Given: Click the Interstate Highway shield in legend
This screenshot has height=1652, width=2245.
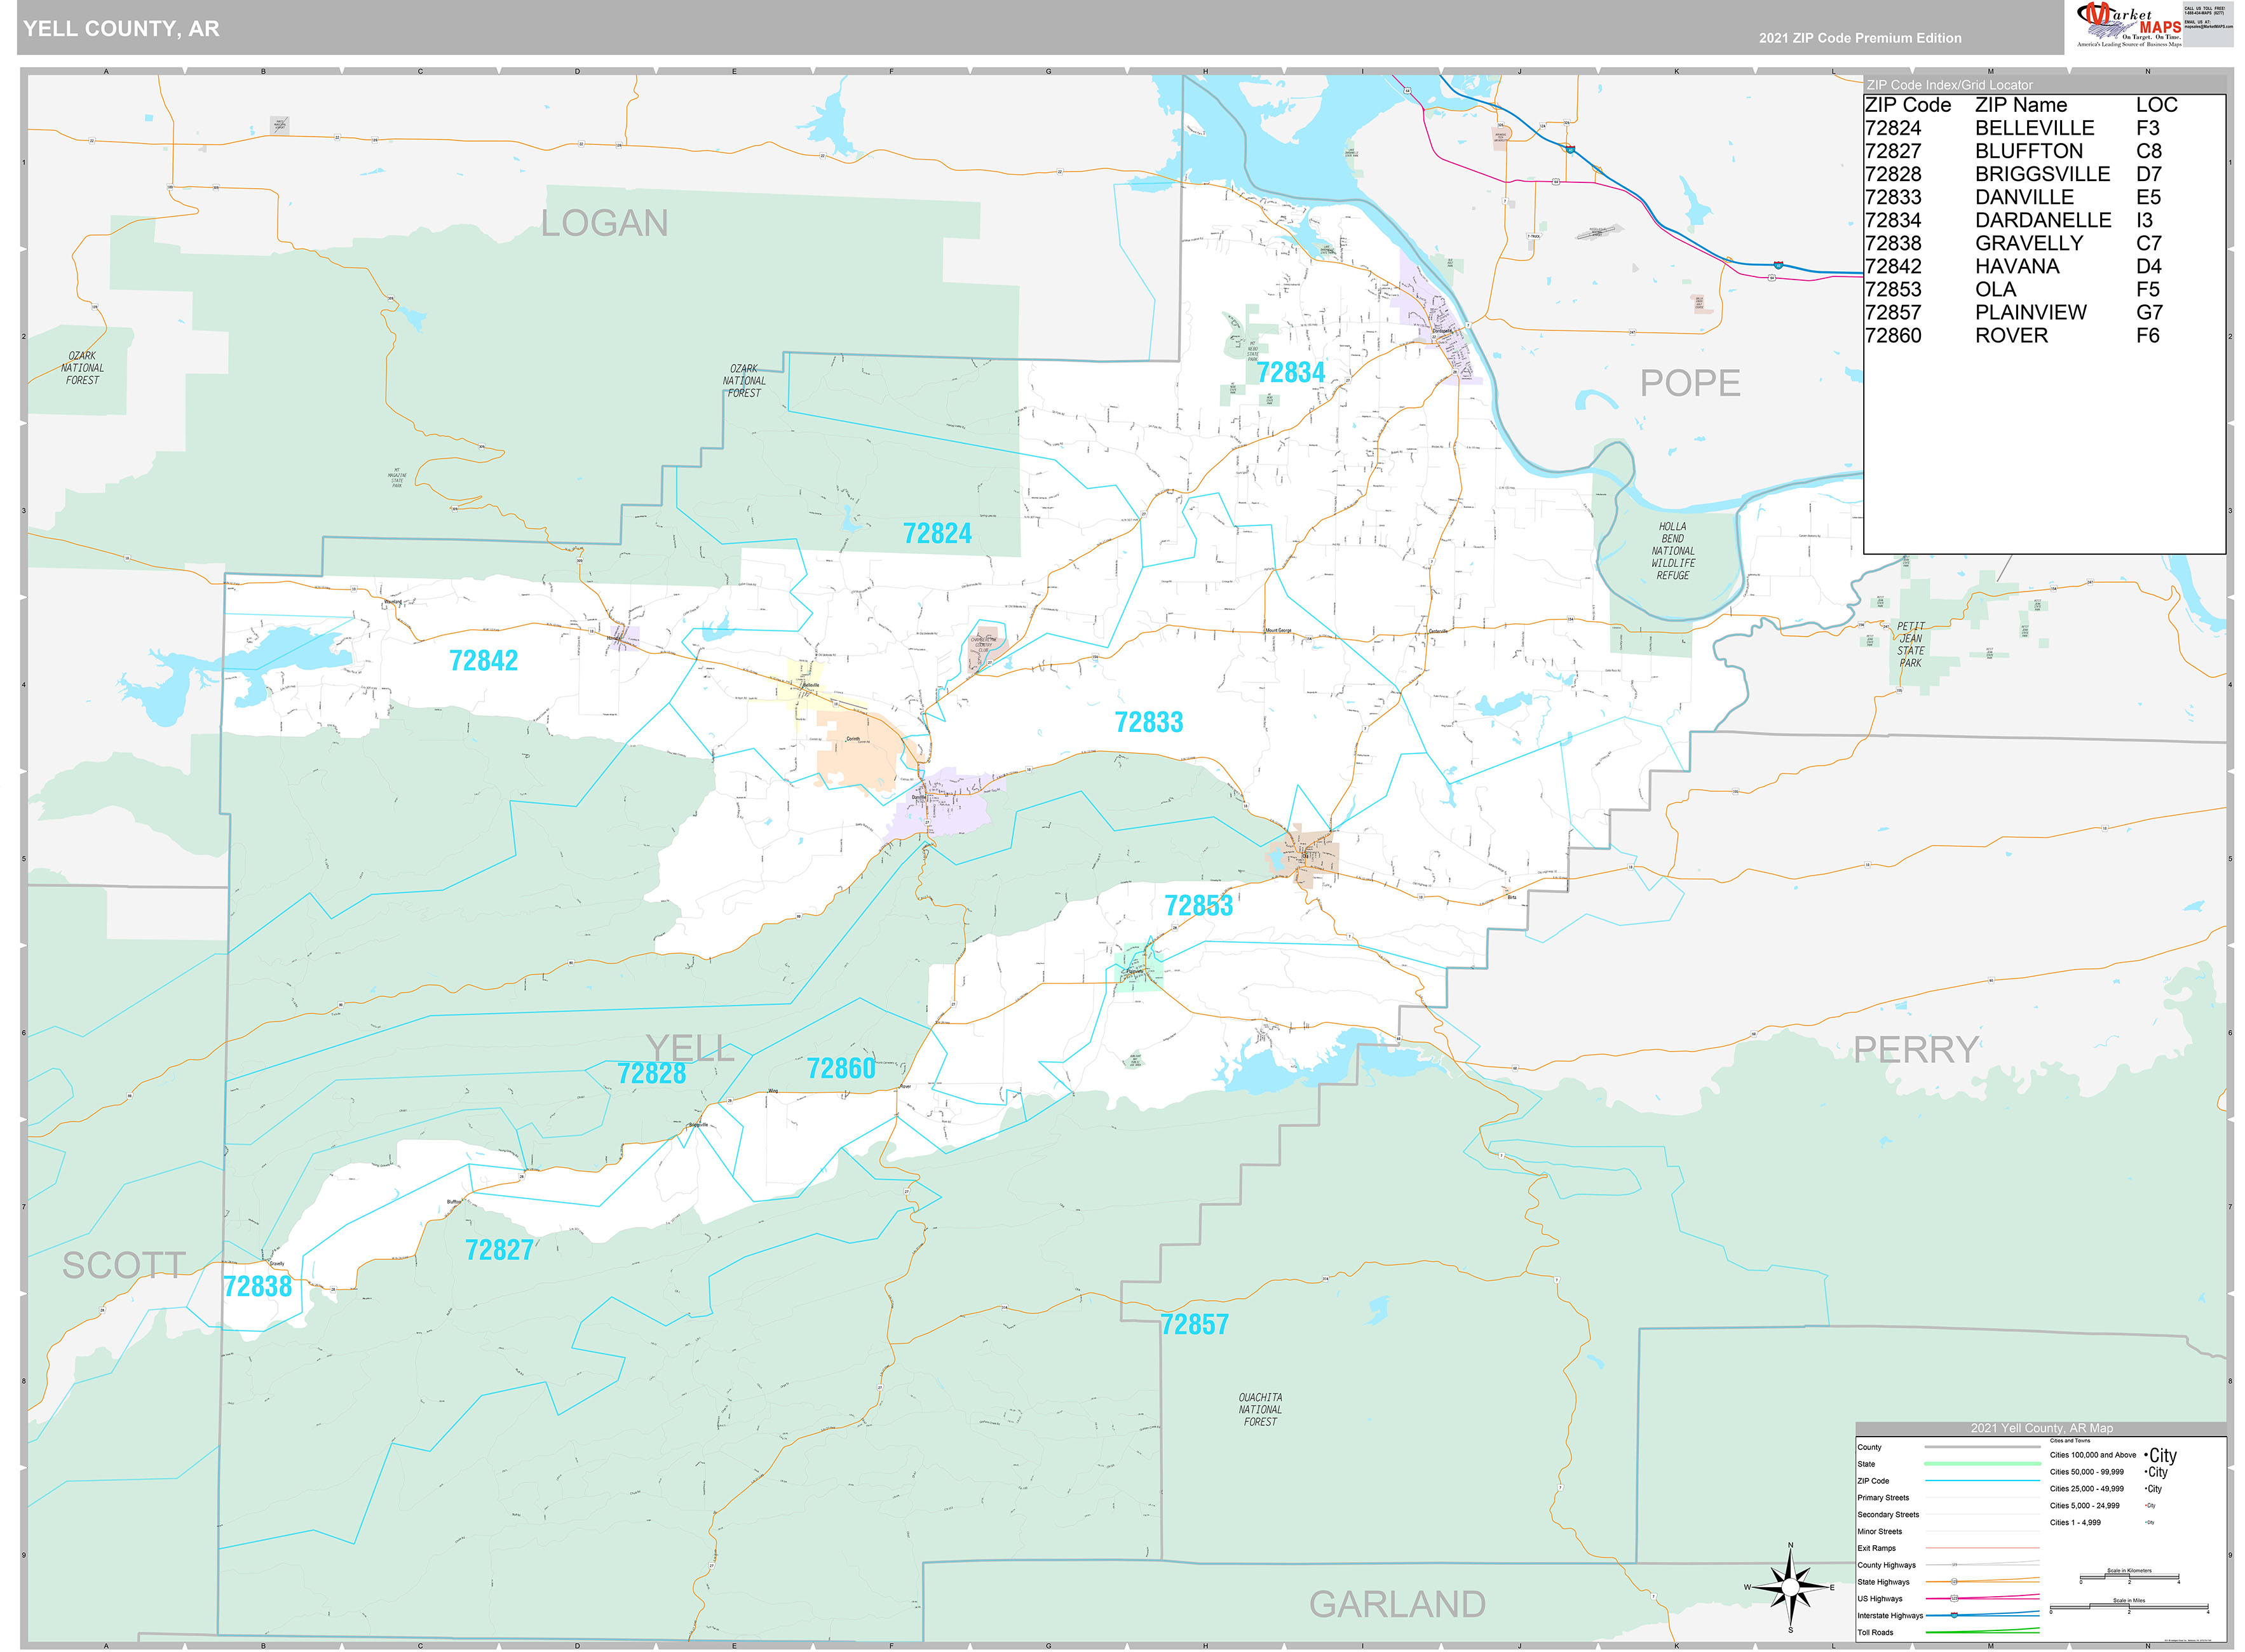Looking at the screenshot, I should [x=1954, y=1616].
